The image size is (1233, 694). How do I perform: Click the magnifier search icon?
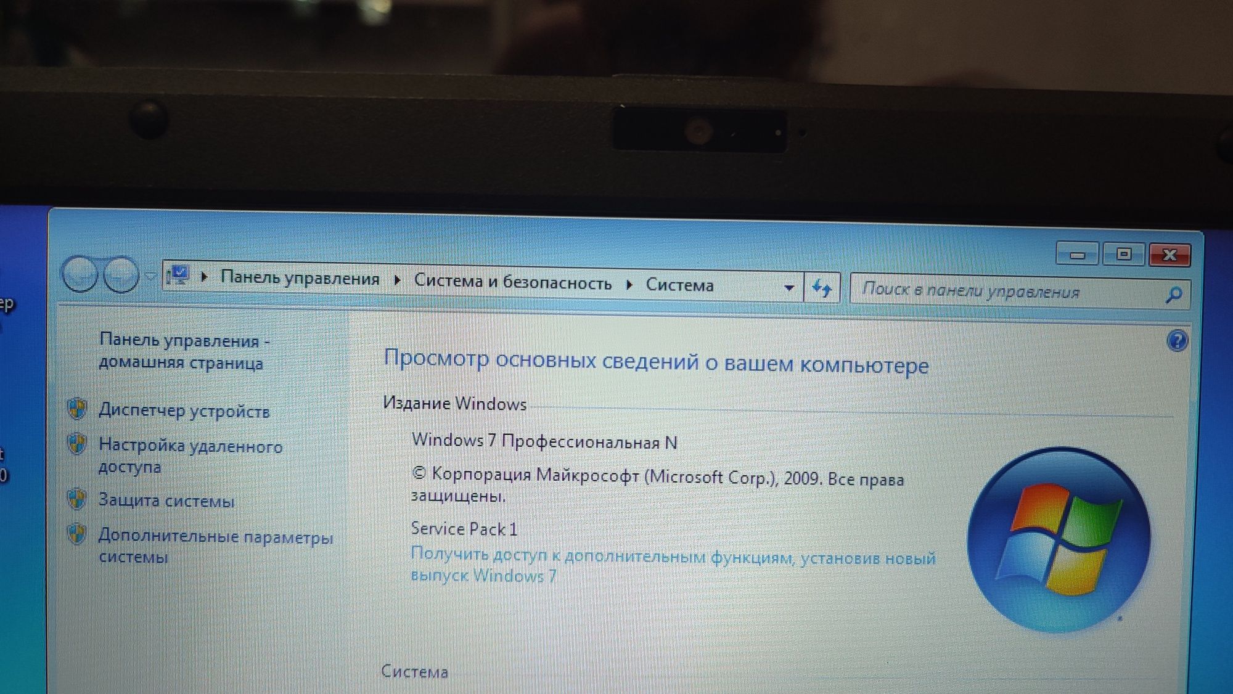point(1174,295)
